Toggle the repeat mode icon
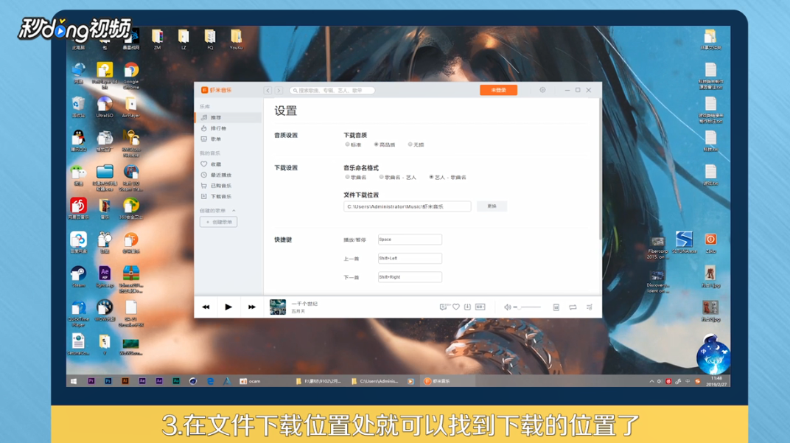Screen dimensions: 790x443 click(x=573, y=307)
